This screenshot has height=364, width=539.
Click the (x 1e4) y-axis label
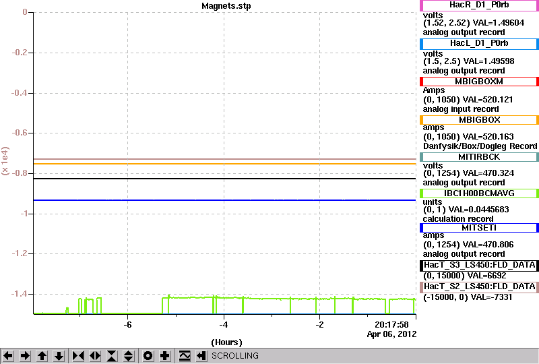(5, 160)
